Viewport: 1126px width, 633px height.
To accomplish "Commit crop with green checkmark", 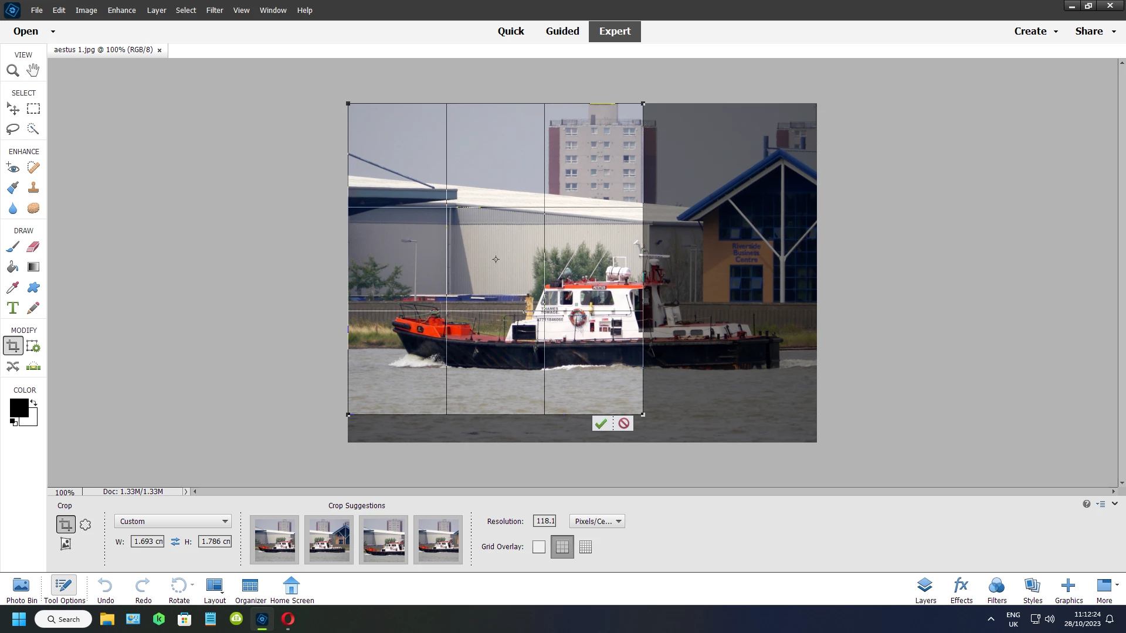I will (601, 423).
